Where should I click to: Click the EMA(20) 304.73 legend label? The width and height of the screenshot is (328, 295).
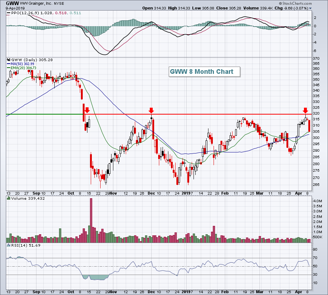tap(23, 68)
